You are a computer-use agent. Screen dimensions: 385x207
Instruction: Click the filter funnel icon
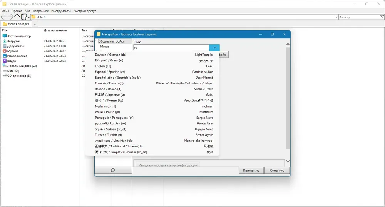coord(382,17)
